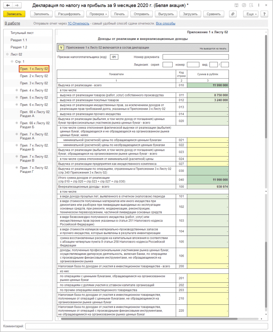The width and height of the screenshot is (273, 332).
Task: Open the three-dot options menu icon
Action: [258, 6]
